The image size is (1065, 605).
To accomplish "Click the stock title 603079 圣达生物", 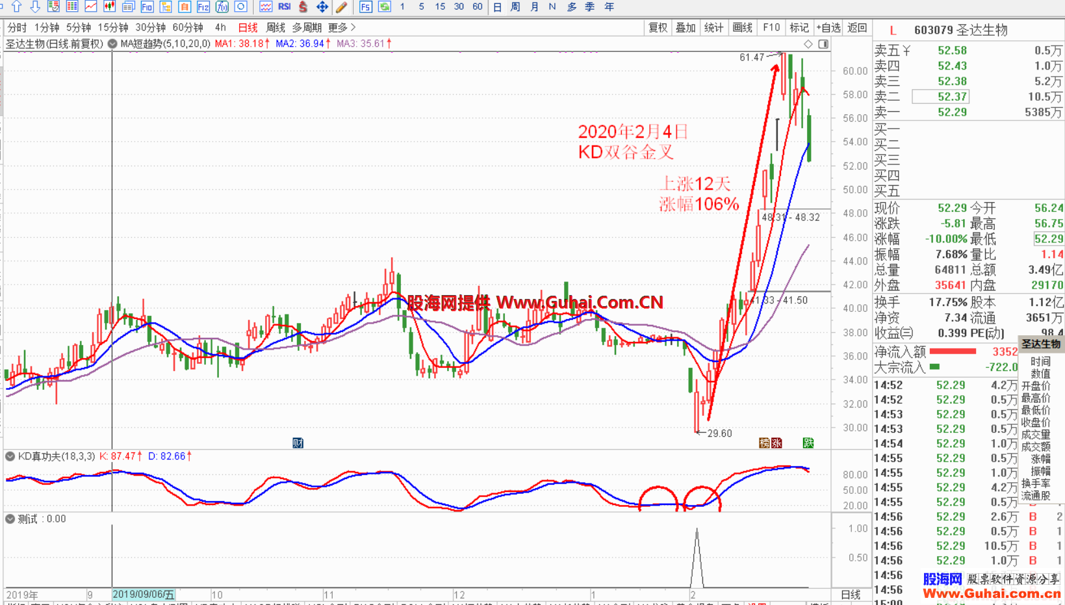I will coord(960,30).
